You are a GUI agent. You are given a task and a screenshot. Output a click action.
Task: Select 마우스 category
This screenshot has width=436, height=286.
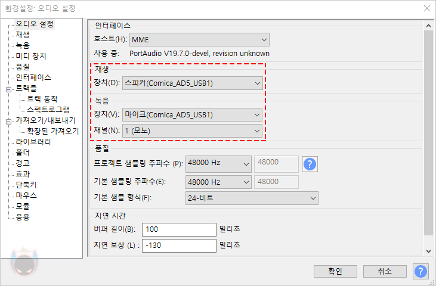pyautogui.click(x=26, y=195)
